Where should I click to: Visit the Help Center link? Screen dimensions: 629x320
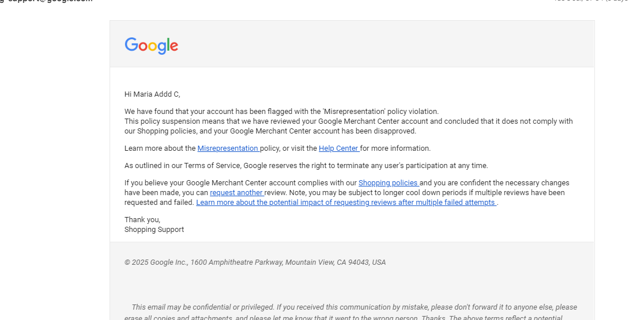[x=338, y=148]
